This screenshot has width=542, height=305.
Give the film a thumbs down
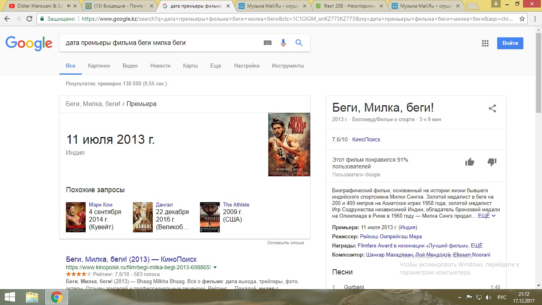tap(492, 162)
